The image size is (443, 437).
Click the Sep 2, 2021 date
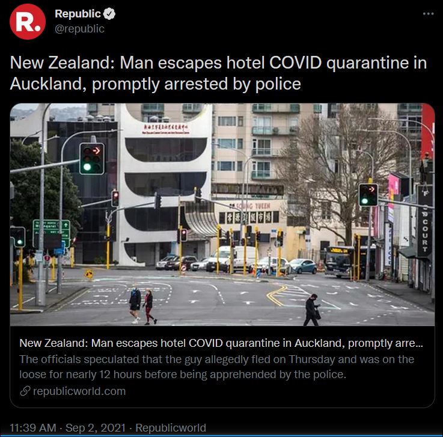(x=96, y=427)
